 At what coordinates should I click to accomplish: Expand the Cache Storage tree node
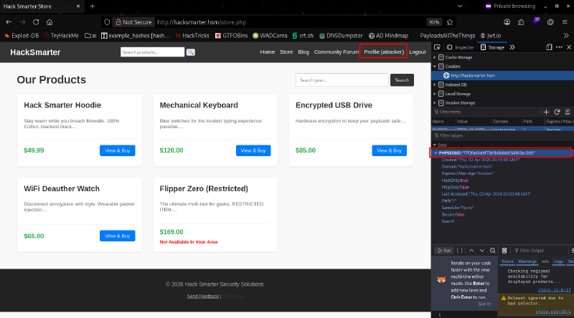(x=435, y=57)
